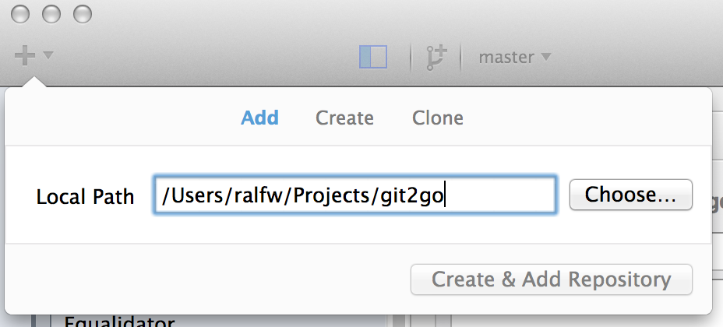Switch to the Create tab
This screenshot has height=327, width=723.
[x=344, y=118]
